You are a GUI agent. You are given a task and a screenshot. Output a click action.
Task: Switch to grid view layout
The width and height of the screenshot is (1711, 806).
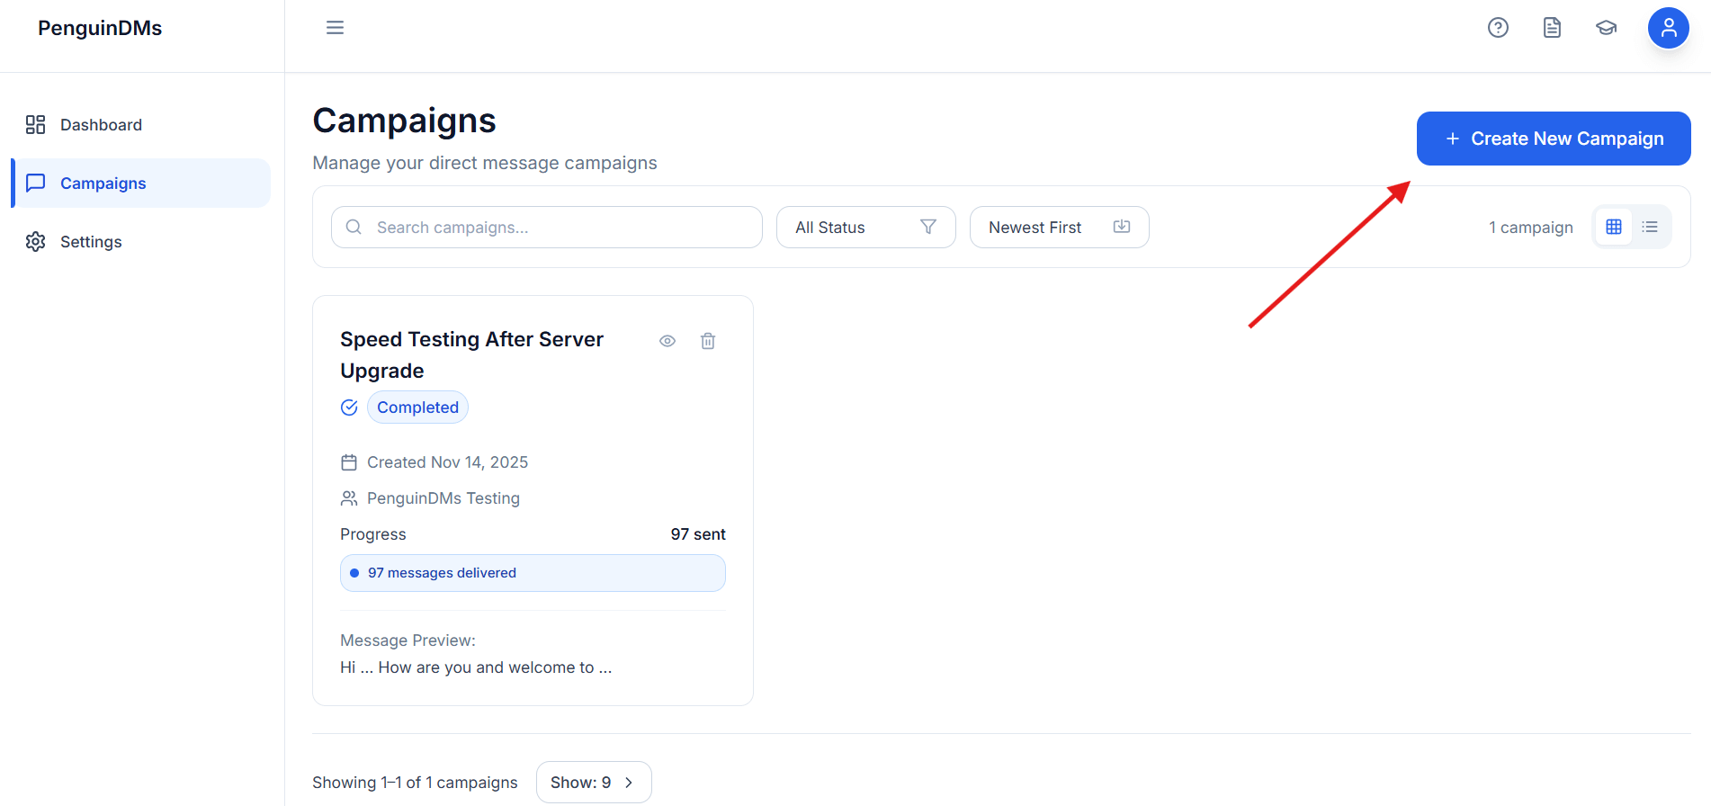coord(1614,227)
